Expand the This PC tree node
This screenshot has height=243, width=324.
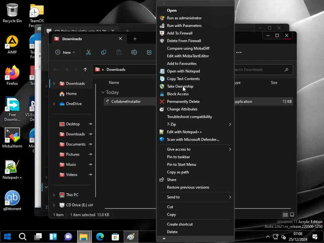(54, 195)
